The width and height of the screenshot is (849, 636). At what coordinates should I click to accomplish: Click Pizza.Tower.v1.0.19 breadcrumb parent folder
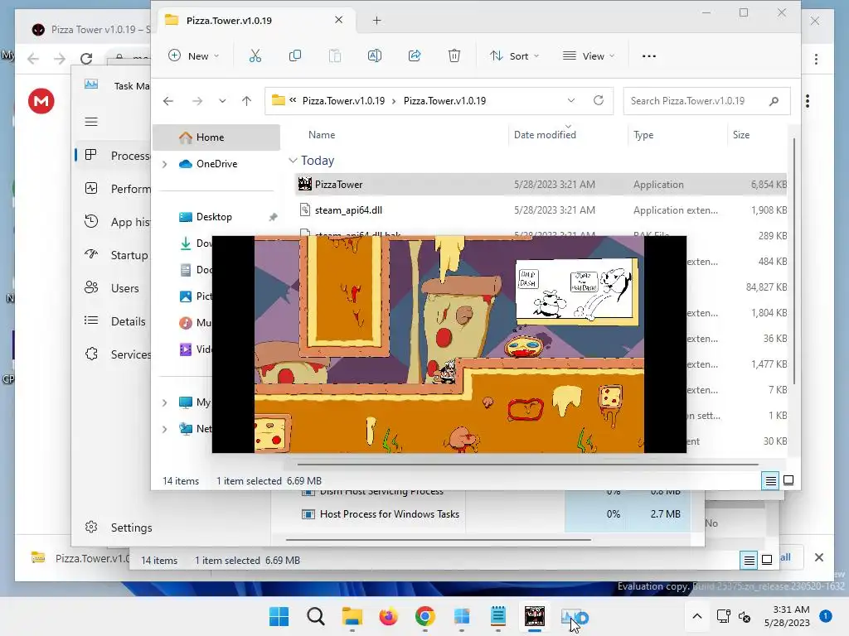click(x=343, y=100)
